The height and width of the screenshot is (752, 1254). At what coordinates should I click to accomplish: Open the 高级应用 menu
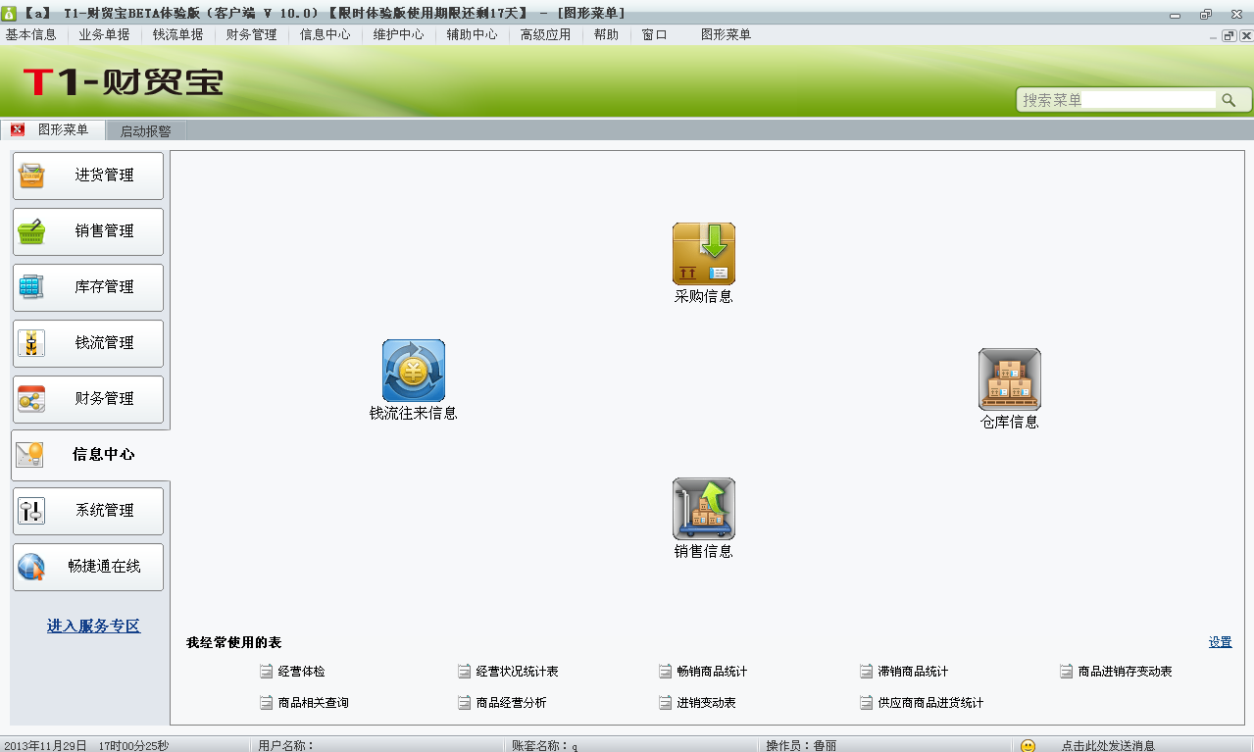pos(545,34)
